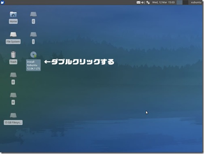The width and height of the screenshot is (204, 154).
Task: Open the mail indicator envelope icon
Action: (x=138, y=2)
